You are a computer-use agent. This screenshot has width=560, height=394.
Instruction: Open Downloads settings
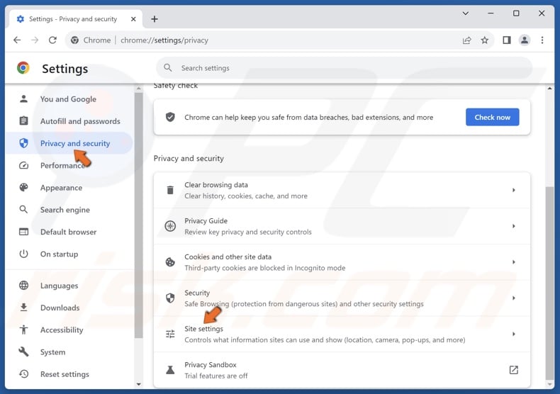(x=69, y=308)
